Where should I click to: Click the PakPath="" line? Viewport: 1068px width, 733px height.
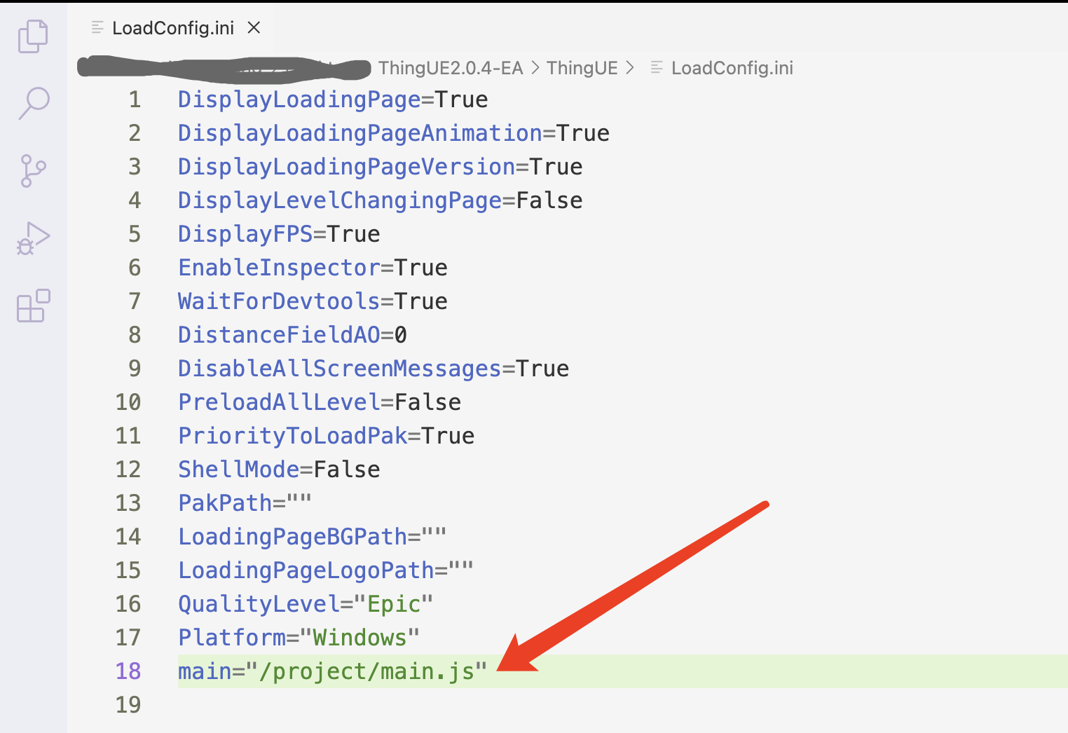(x=245, y=503)
